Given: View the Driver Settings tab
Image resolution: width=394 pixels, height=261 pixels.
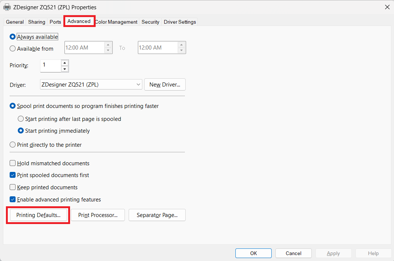Looking at the screenshot, I should coord(179,22).
